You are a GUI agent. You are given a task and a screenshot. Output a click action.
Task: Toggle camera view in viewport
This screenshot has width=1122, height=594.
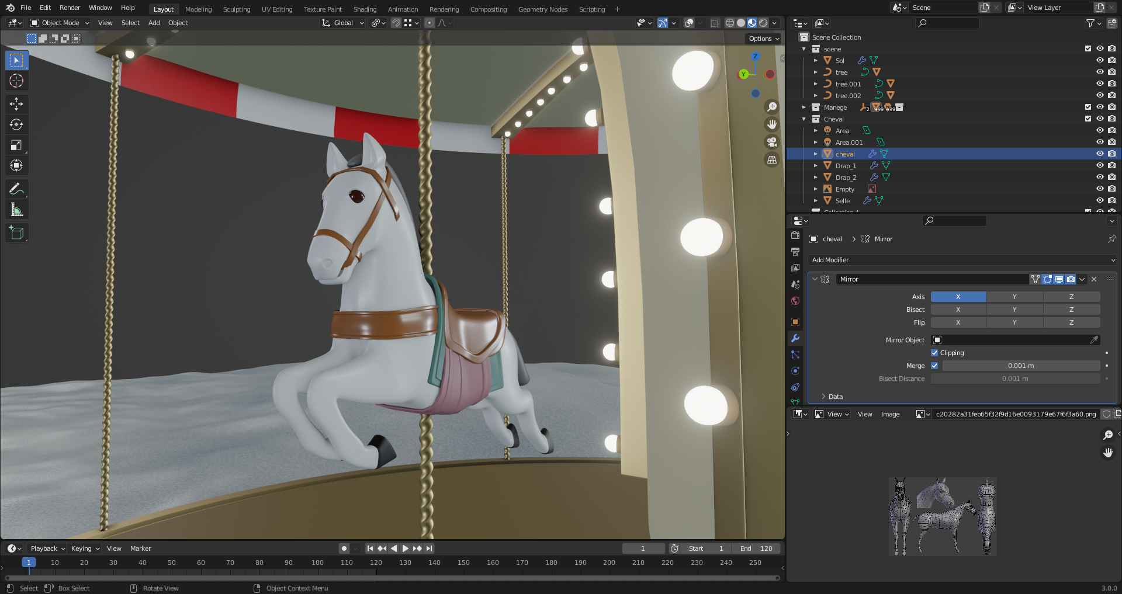772,142
